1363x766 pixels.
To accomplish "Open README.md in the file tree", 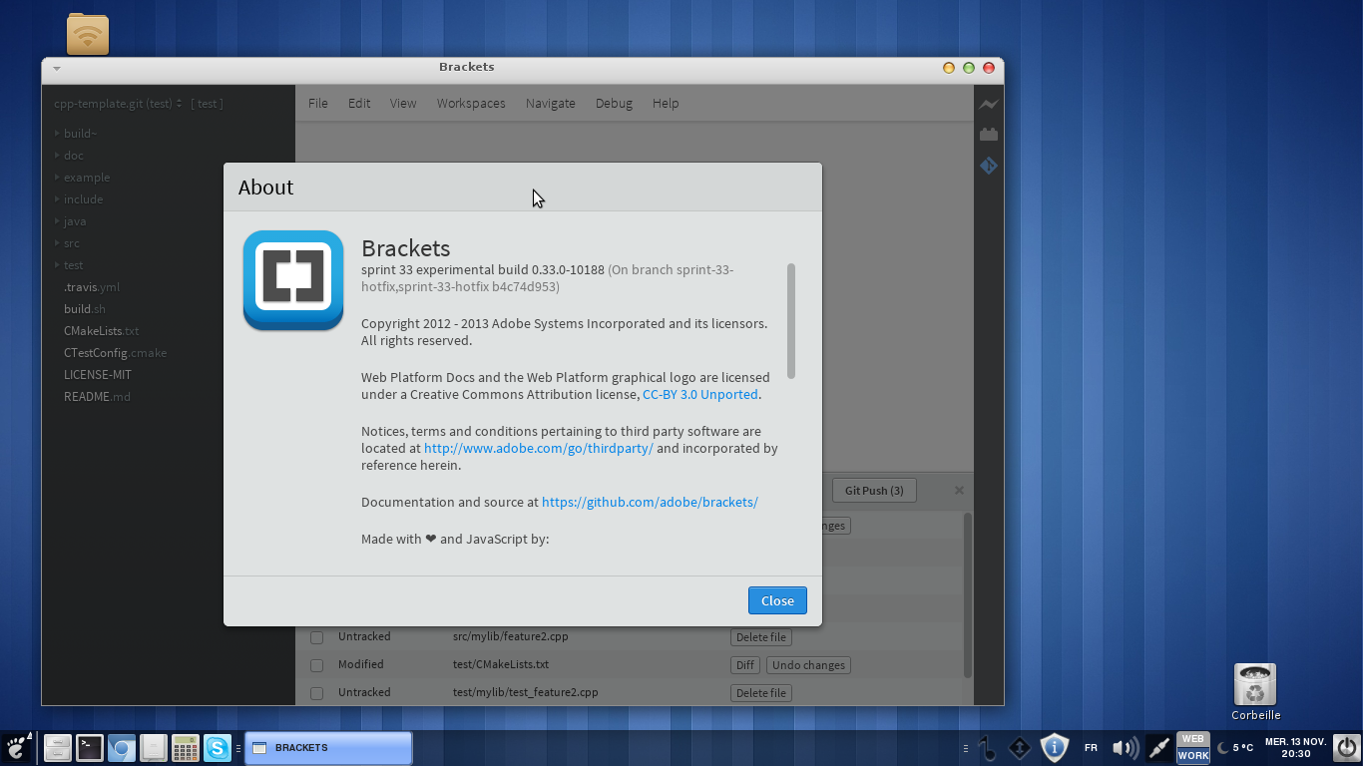I will coord(97,397).
